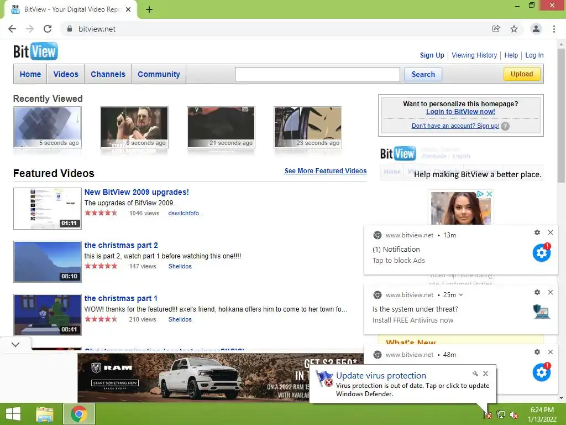Click the BitView logo in the header

point(35,51)
